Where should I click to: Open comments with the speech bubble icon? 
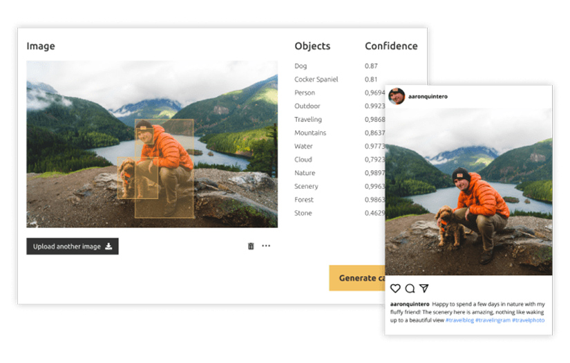click(410, 288)
